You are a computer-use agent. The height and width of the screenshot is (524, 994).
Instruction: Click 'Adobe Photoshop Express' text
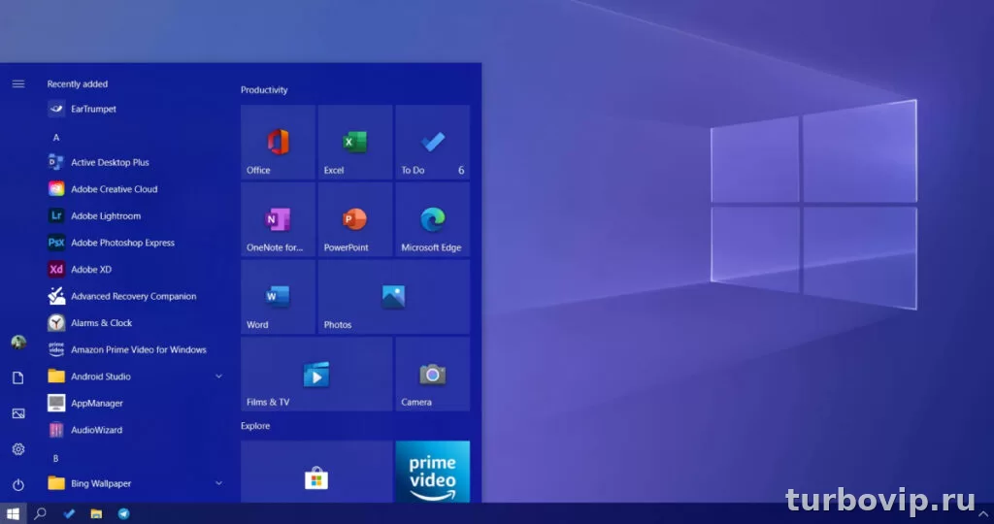point(123,243)
